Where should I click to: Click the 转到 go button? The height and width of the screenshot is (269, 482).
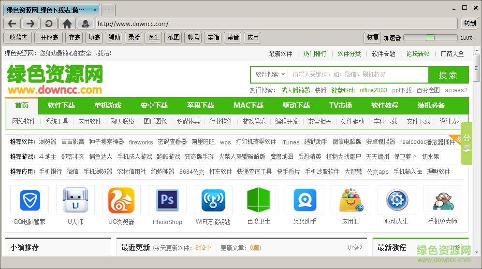click(x=469, y=24)
